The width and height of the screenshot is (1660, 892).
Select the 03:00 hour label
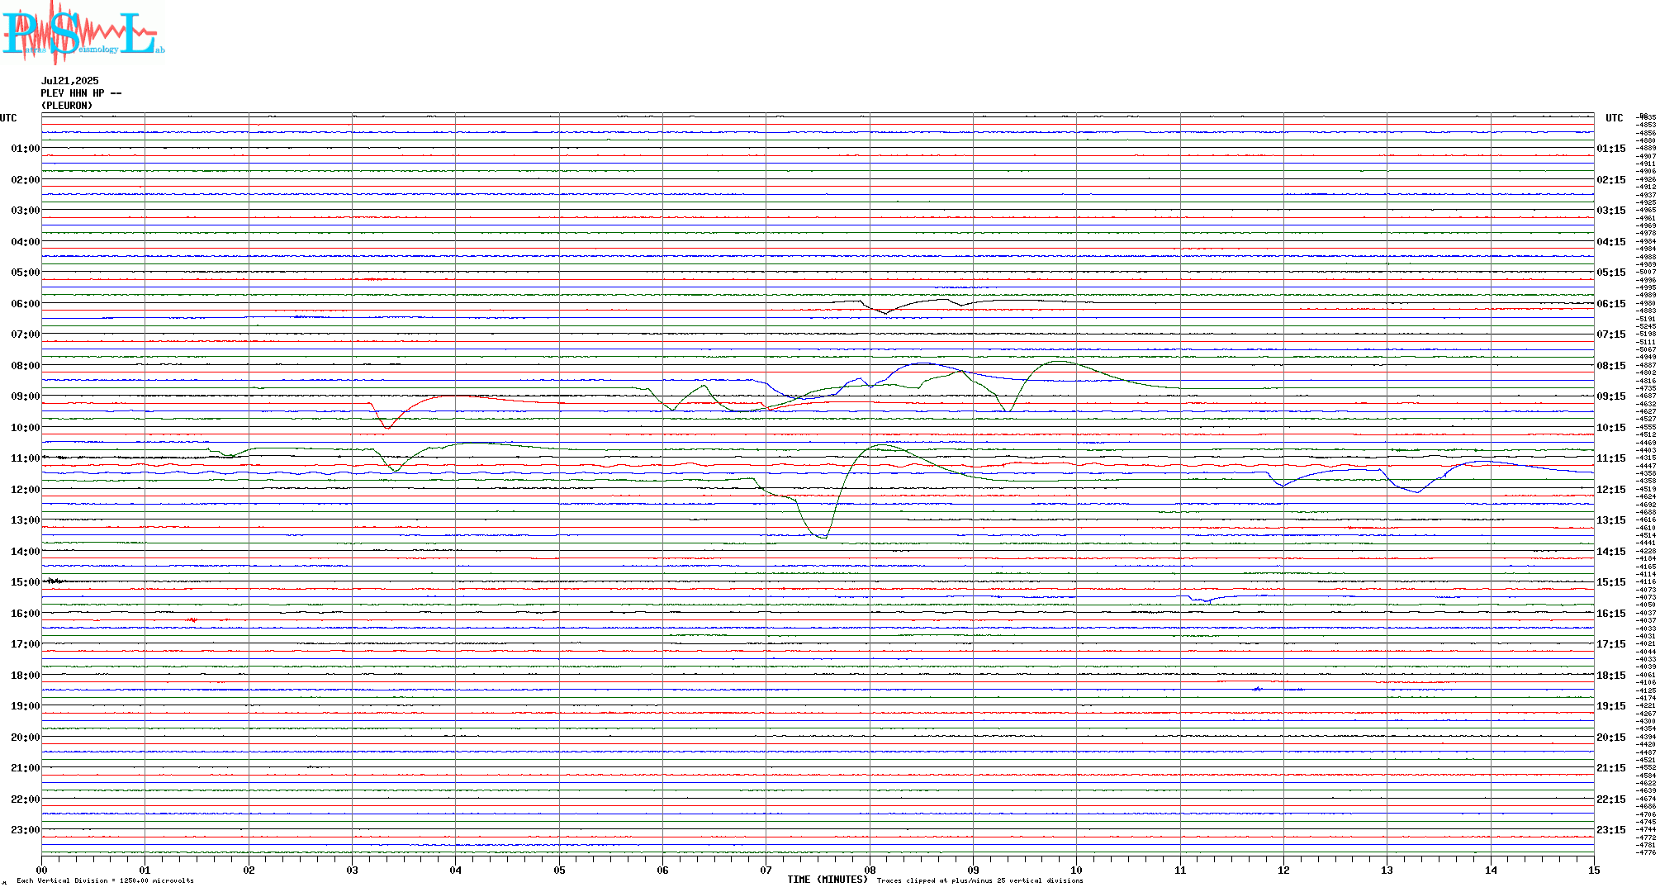(26, 211)
